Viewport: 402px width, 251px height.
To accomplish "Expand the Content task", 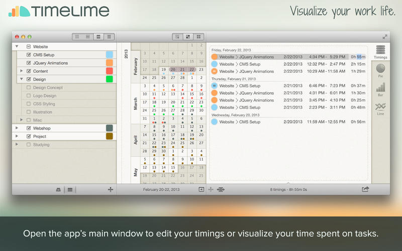I will (22, 71).
